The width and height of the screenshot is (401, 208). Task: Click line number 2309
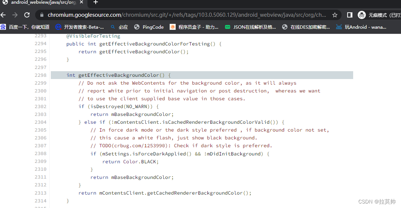(x=41, y=161)
